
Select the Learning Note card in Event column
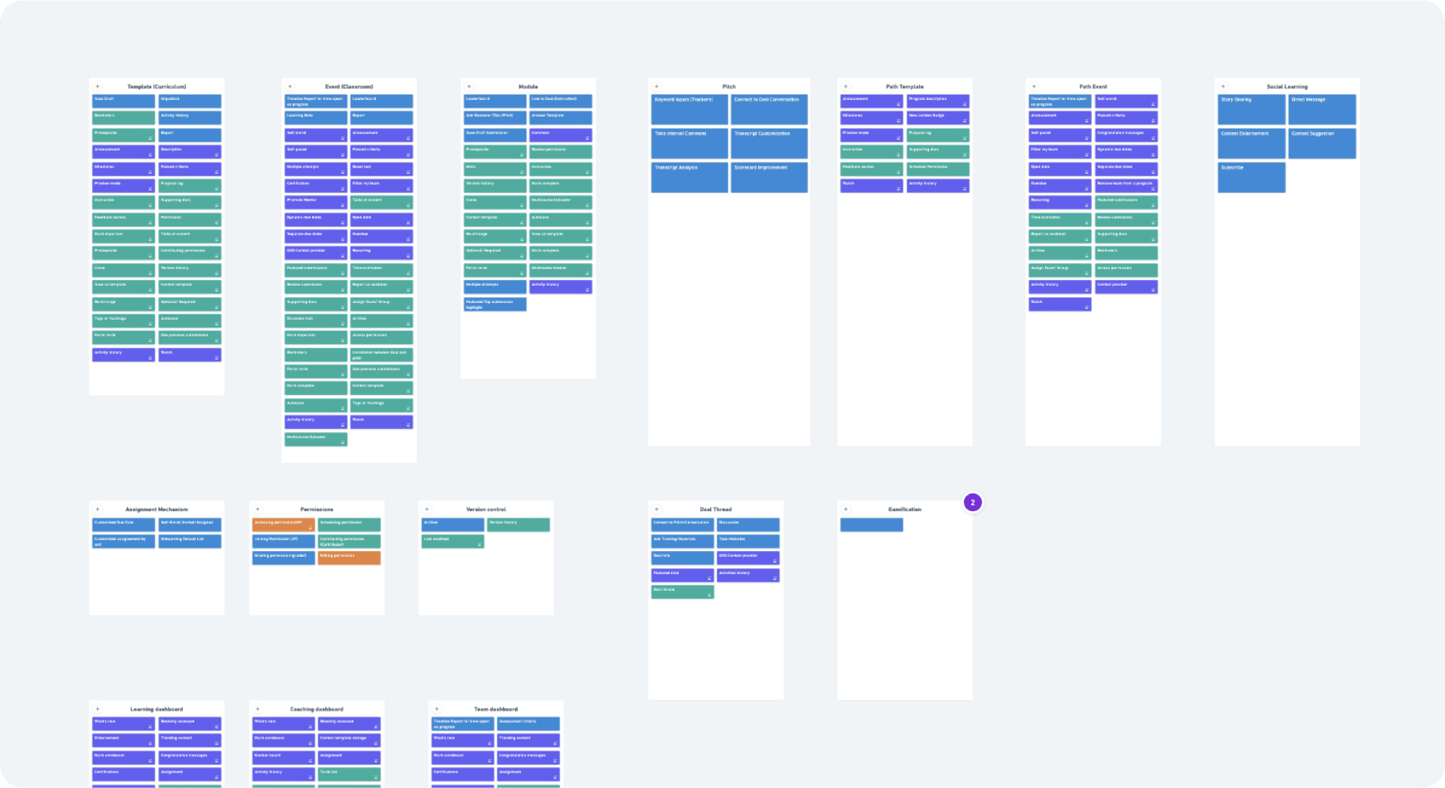[316, 118]
